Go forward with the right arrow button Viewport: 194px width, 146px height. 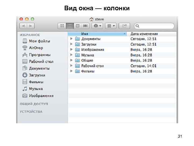(x=30, y=26)
